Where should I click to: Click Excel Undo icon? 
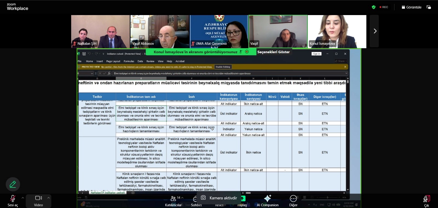point(89,54)
